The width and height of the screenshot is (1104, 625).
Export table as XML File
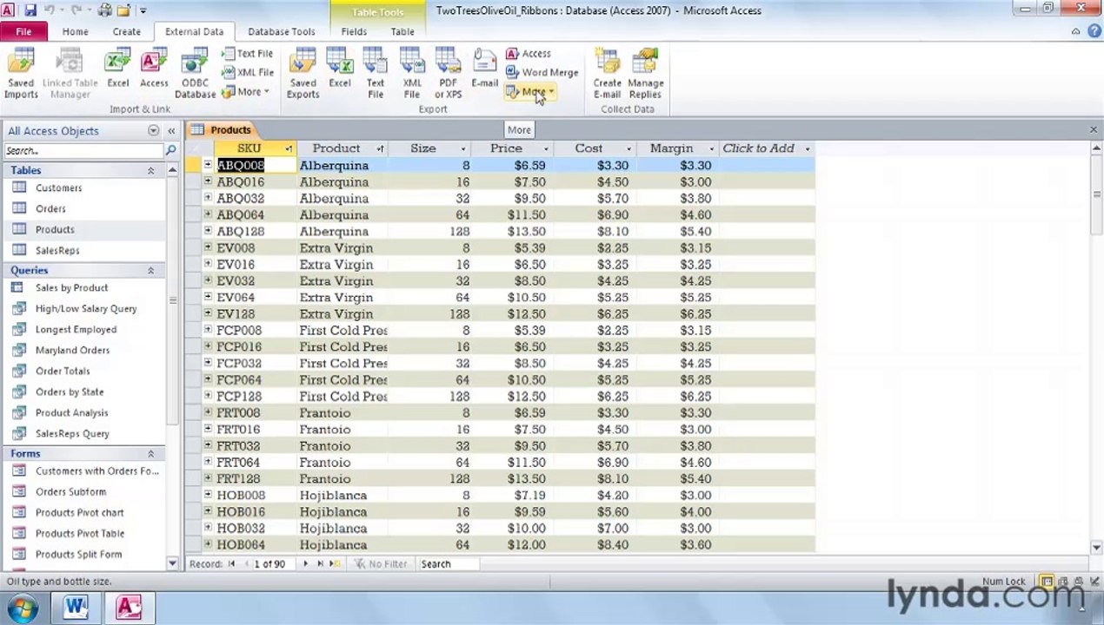412,75
